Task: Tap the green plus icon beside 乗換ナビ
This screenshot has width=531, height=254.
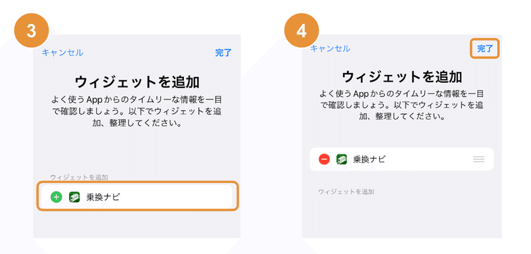Action: coord(56,197)
